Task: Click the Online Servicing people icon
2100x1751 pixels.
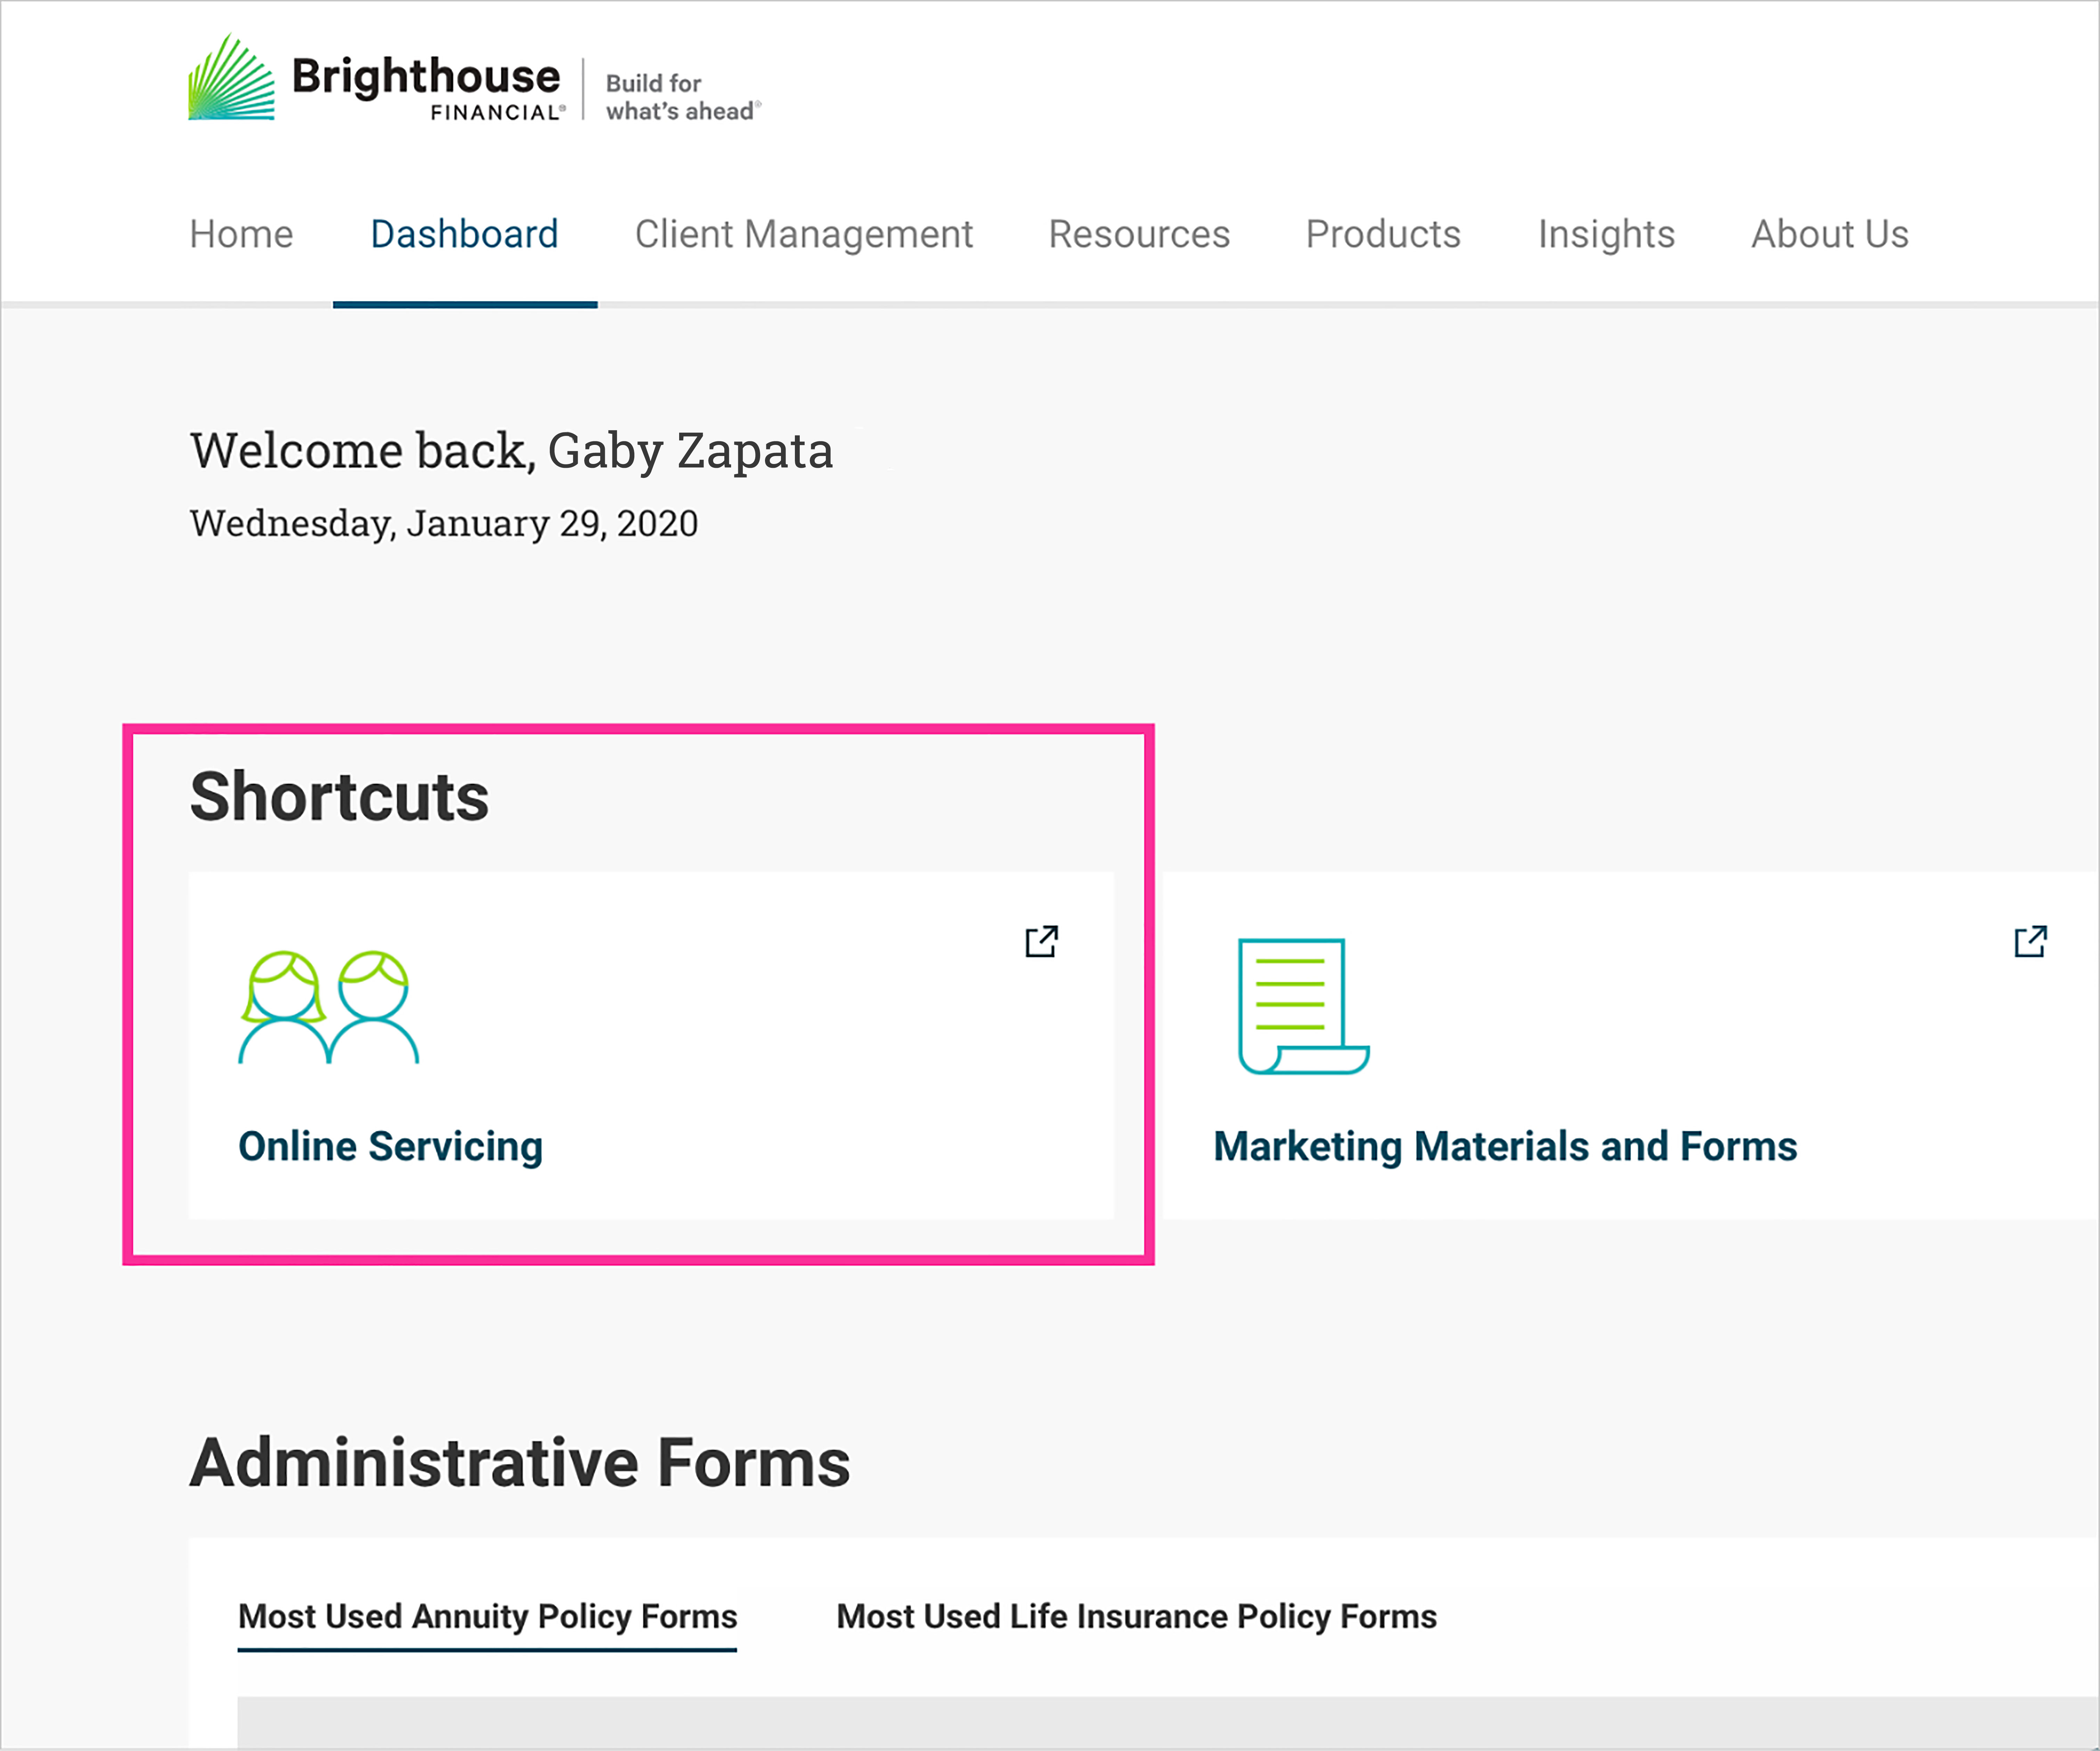Action: click(328, 1007)
